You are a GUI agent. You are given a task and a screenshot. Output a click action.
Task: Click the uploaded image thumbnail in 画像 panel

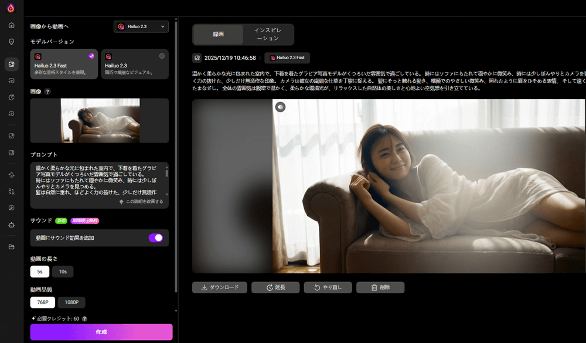point(100,120)
